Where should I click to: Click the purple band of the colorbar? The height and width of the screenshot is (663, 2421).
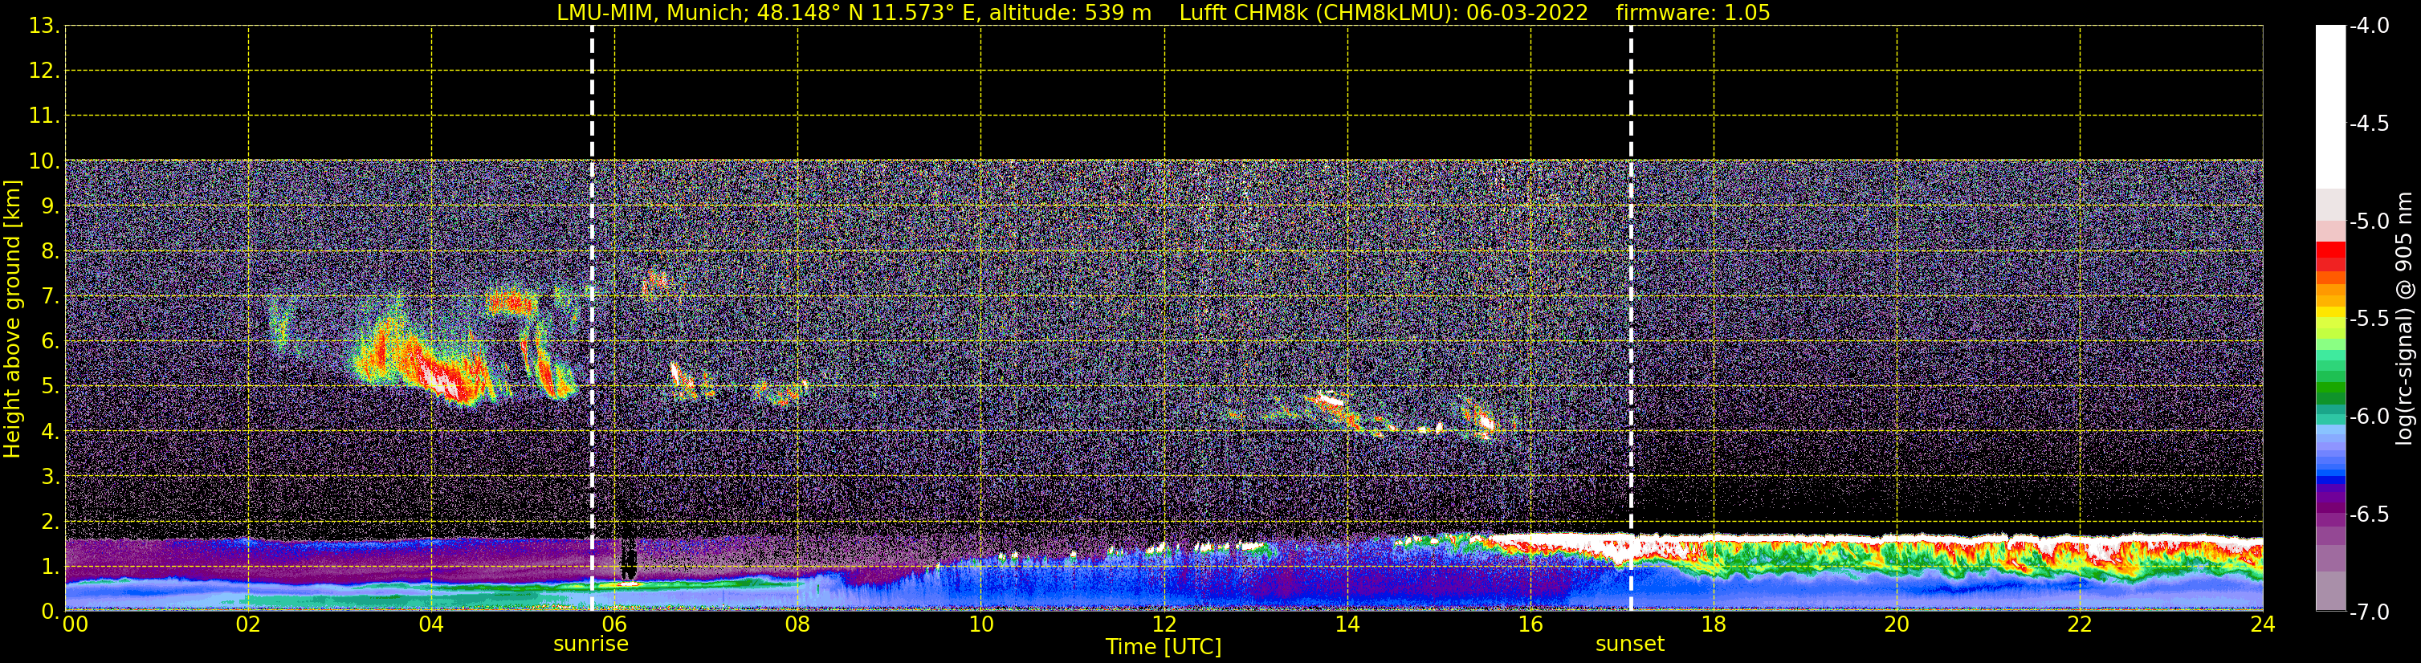point(2331,505)
